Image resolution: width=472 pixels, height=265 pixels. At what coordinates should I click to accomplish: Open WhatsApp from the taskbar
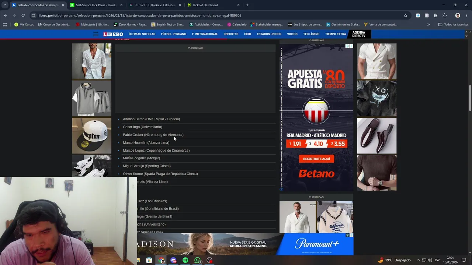point(198,260)
